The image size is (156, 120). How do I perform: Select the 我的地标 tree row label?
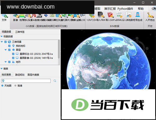[21, 46]
